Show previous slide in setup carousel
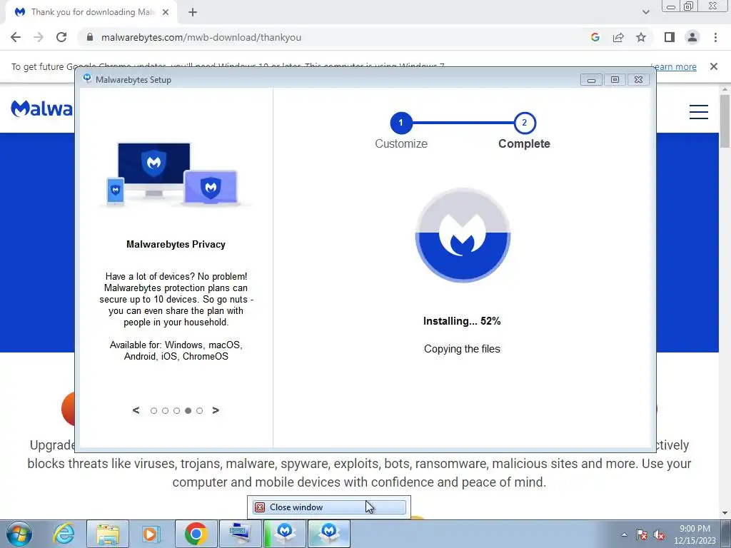Viewport: 731px width, 548px height. [136, 410]
